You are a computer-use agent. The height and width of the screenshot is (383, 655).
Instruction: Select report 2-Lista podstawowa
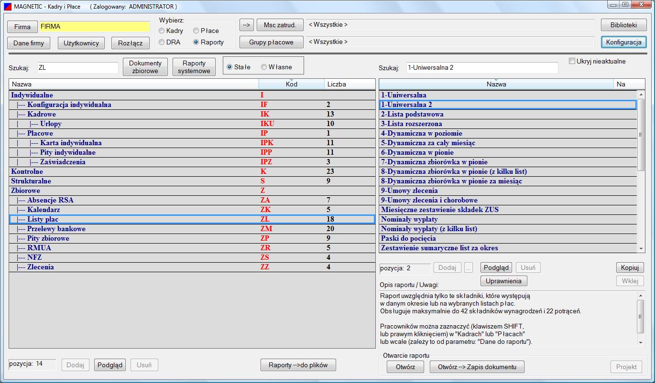[508, 114]
